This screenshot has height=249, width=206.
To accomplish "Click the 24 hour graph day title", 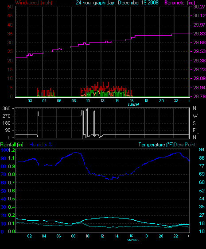I will tap(117, 3).
